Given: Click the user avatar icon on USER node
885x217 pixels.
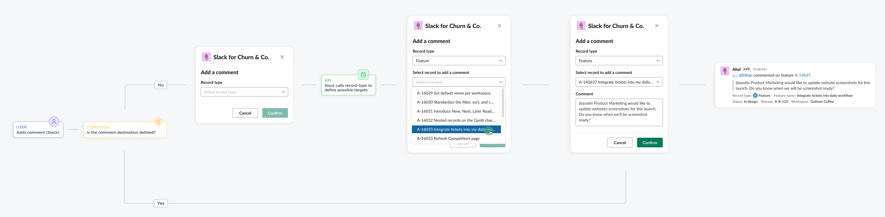Looking at the screenshot, I should 54,122.
